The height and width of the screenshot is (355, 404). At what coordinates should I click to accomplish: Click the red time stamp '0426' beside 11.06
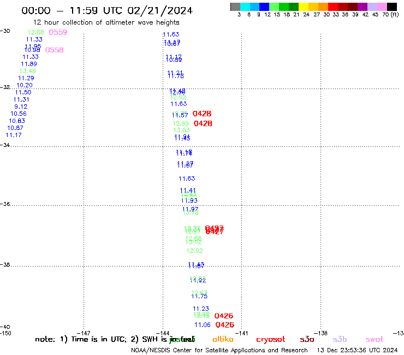click(x=225, y=325)
